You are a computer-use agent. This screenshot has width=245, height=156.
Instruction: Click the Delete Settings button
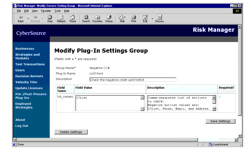71,132
